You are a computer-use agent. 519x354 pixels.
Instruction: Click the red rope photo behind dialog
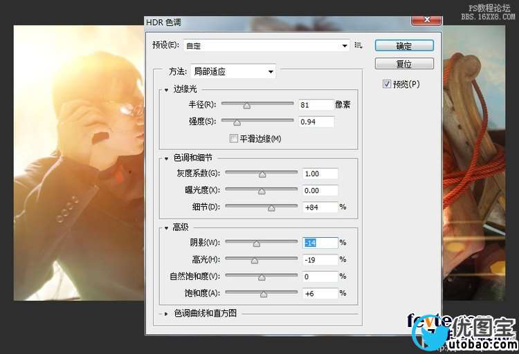pyautogui.click(x=474, y=163)
